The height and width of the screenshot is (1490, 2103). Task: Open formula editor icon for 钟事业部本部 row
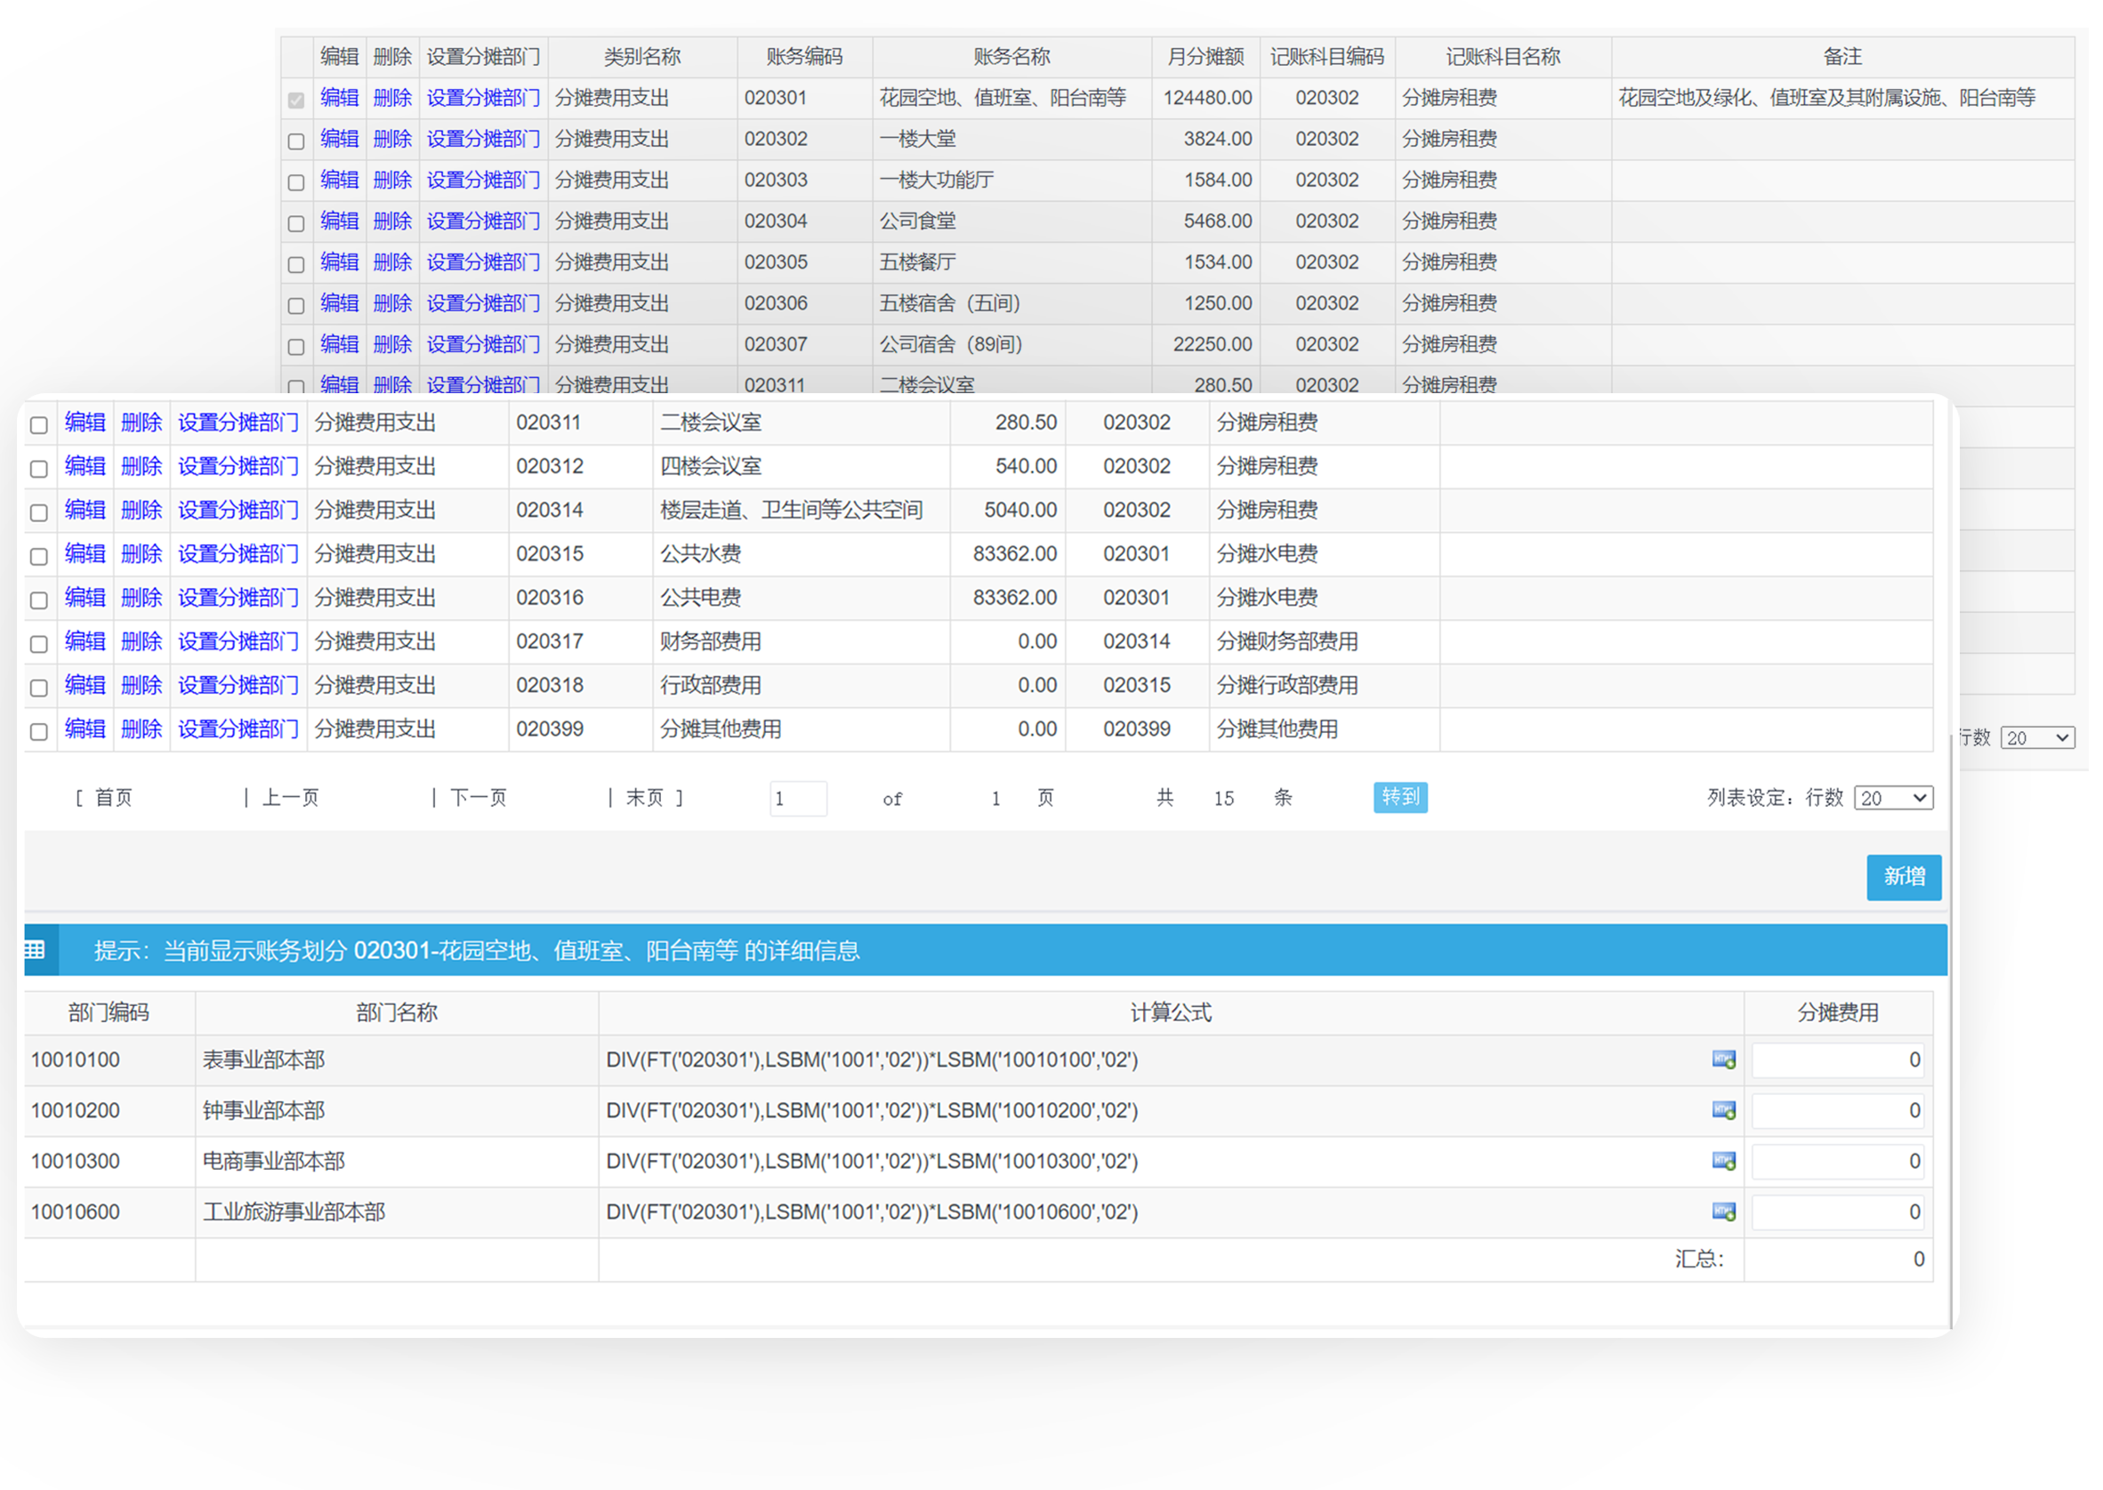1723,1110
